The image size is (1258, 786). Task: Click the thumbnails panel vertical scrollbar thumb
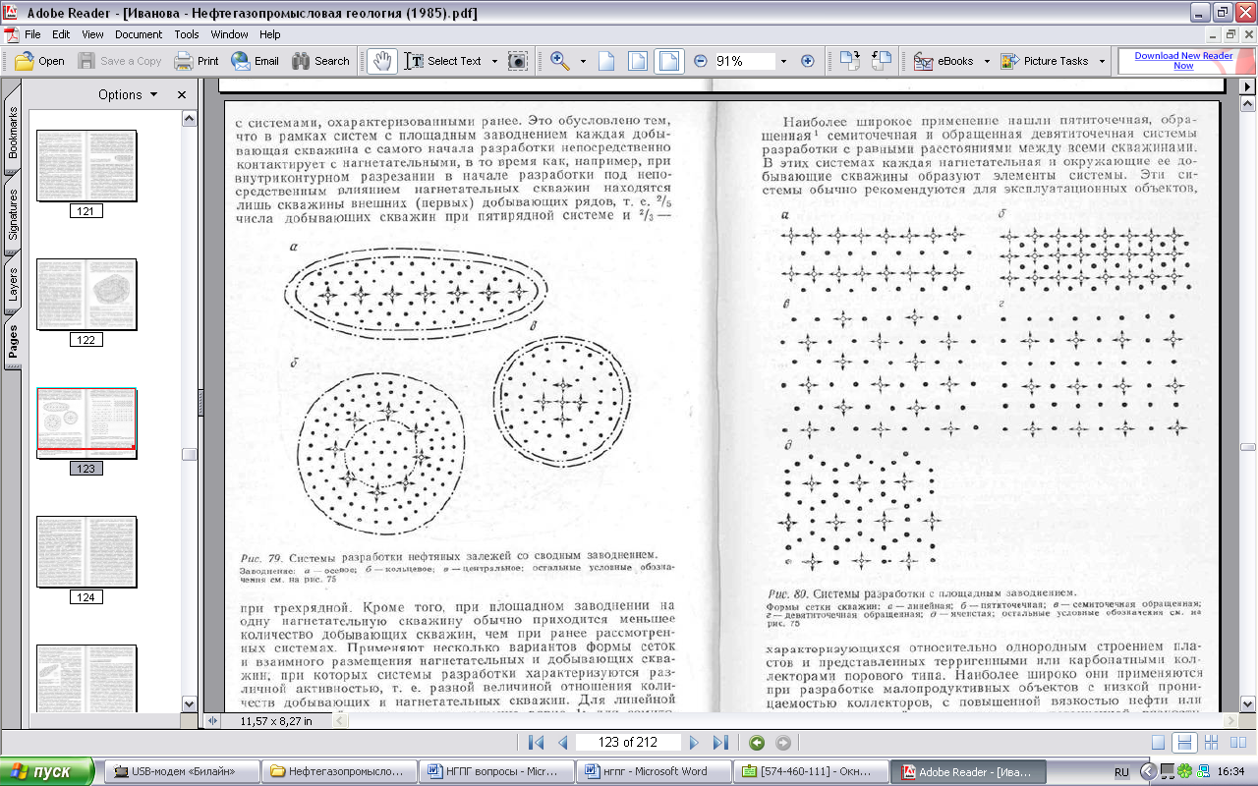click(x=189, y=455)
